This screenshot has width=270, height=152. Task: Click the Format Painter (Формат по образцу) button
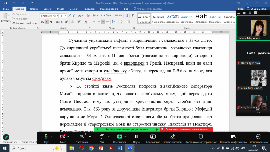(x=24, y=23)
